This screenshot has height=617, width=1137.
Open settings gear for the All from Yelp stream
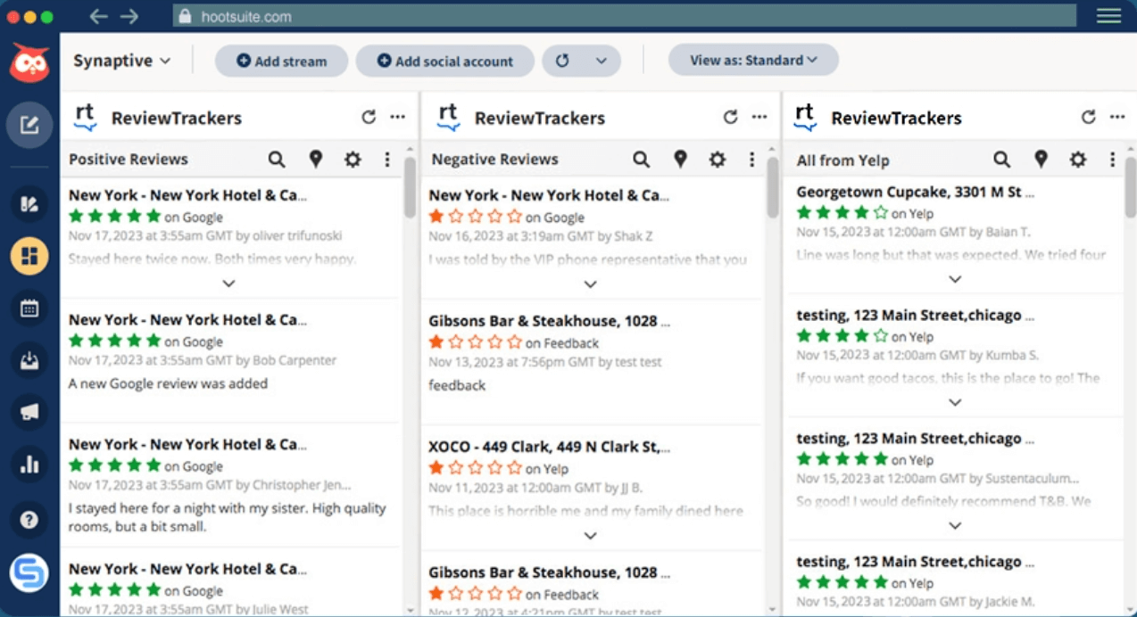[x=1077, y=159]
